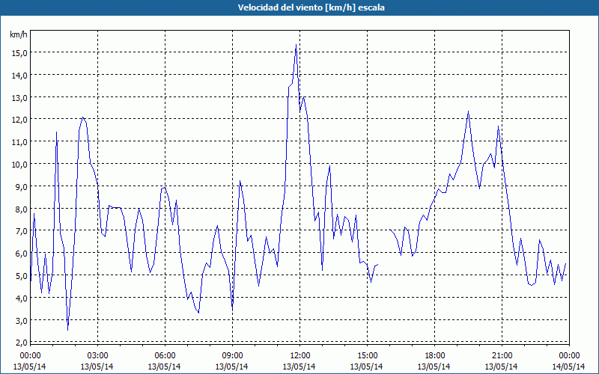Select the "13/05/14" date under 06:00
Screen dimensions: 599x374
(x=164, y=367)
